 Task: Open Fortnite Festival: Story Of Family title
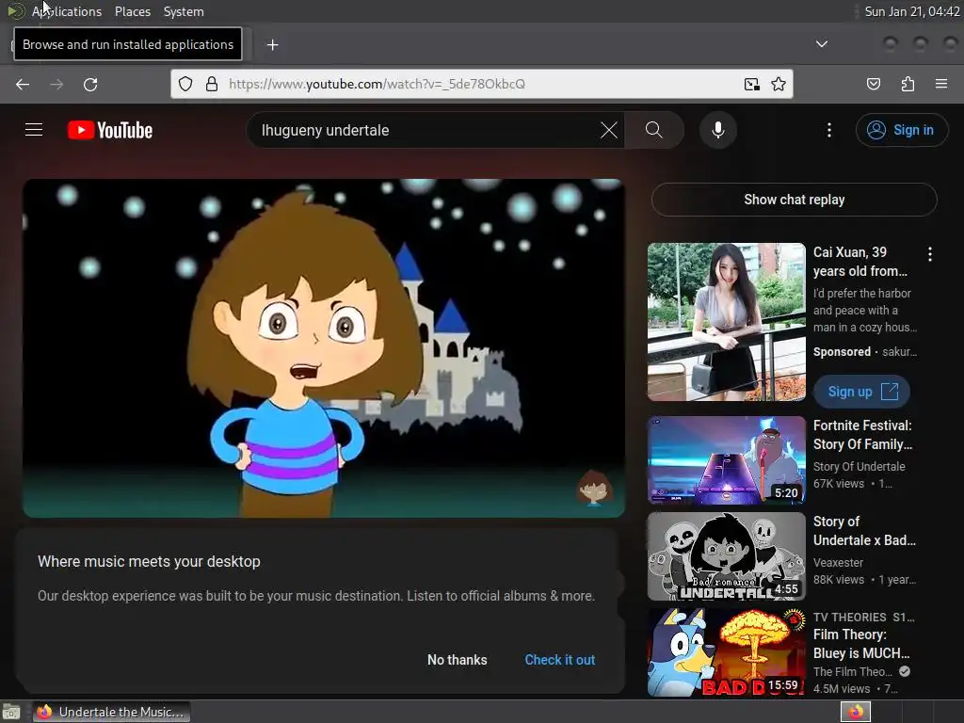pos(862,435)
